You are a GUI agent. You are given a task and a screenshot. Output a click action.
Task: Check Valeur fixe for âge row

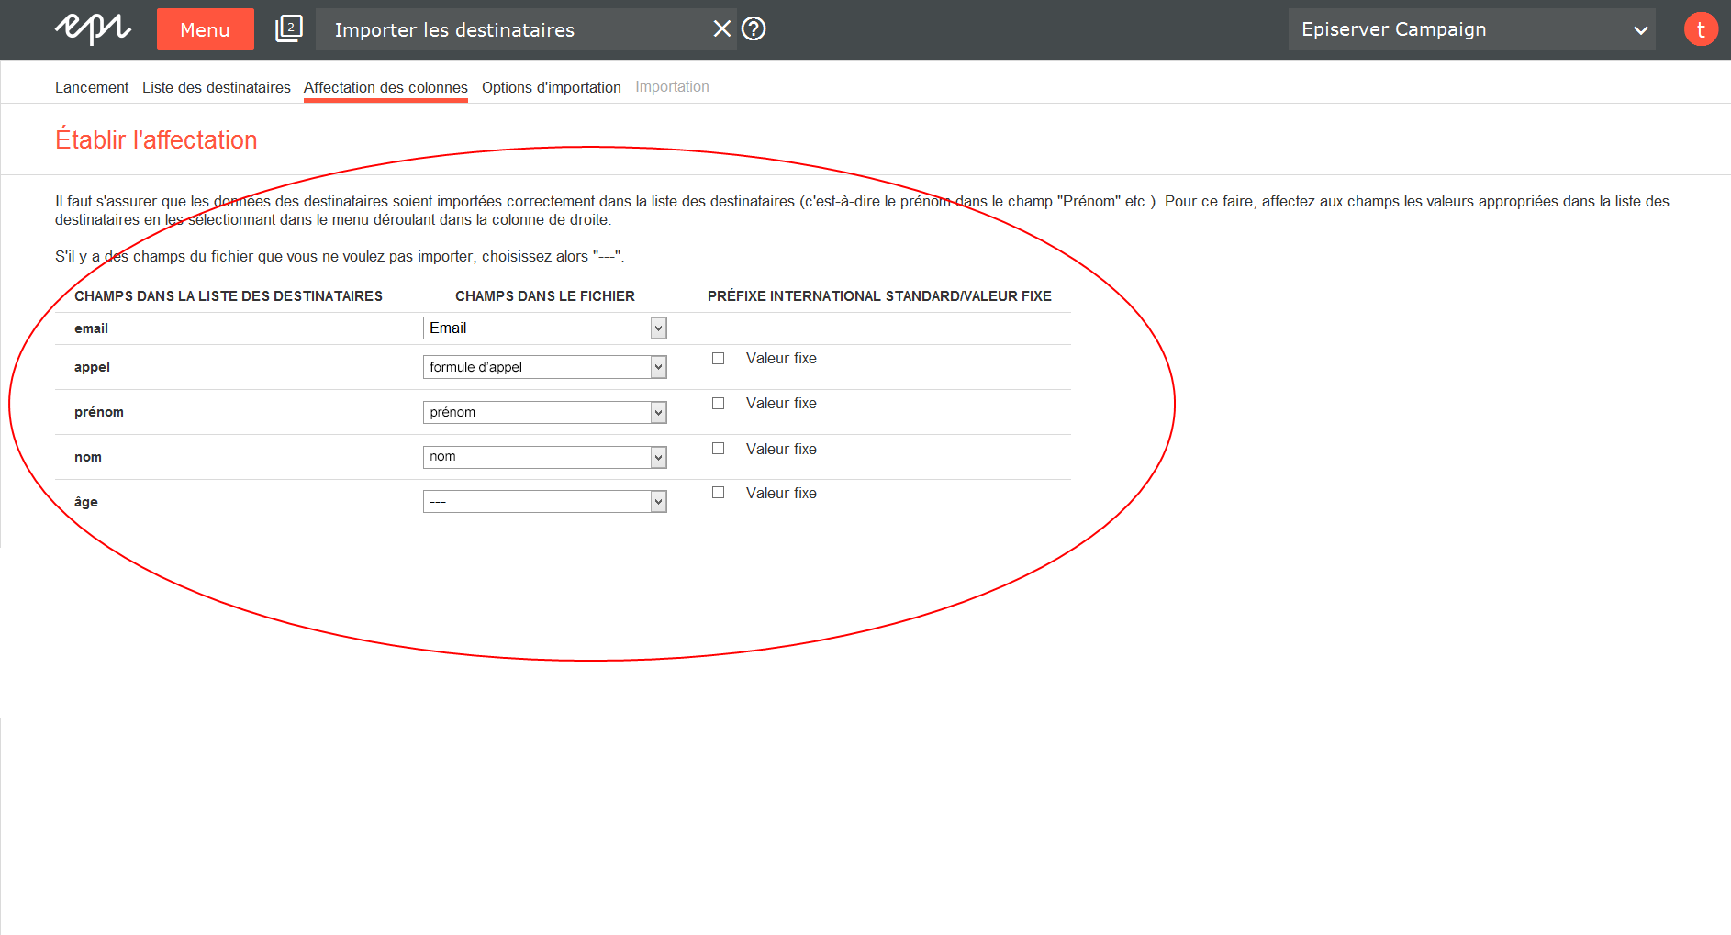[x=719, y=493]
